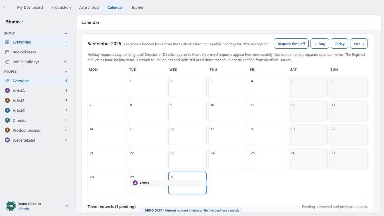Click the Request time off button

(291, 44)
